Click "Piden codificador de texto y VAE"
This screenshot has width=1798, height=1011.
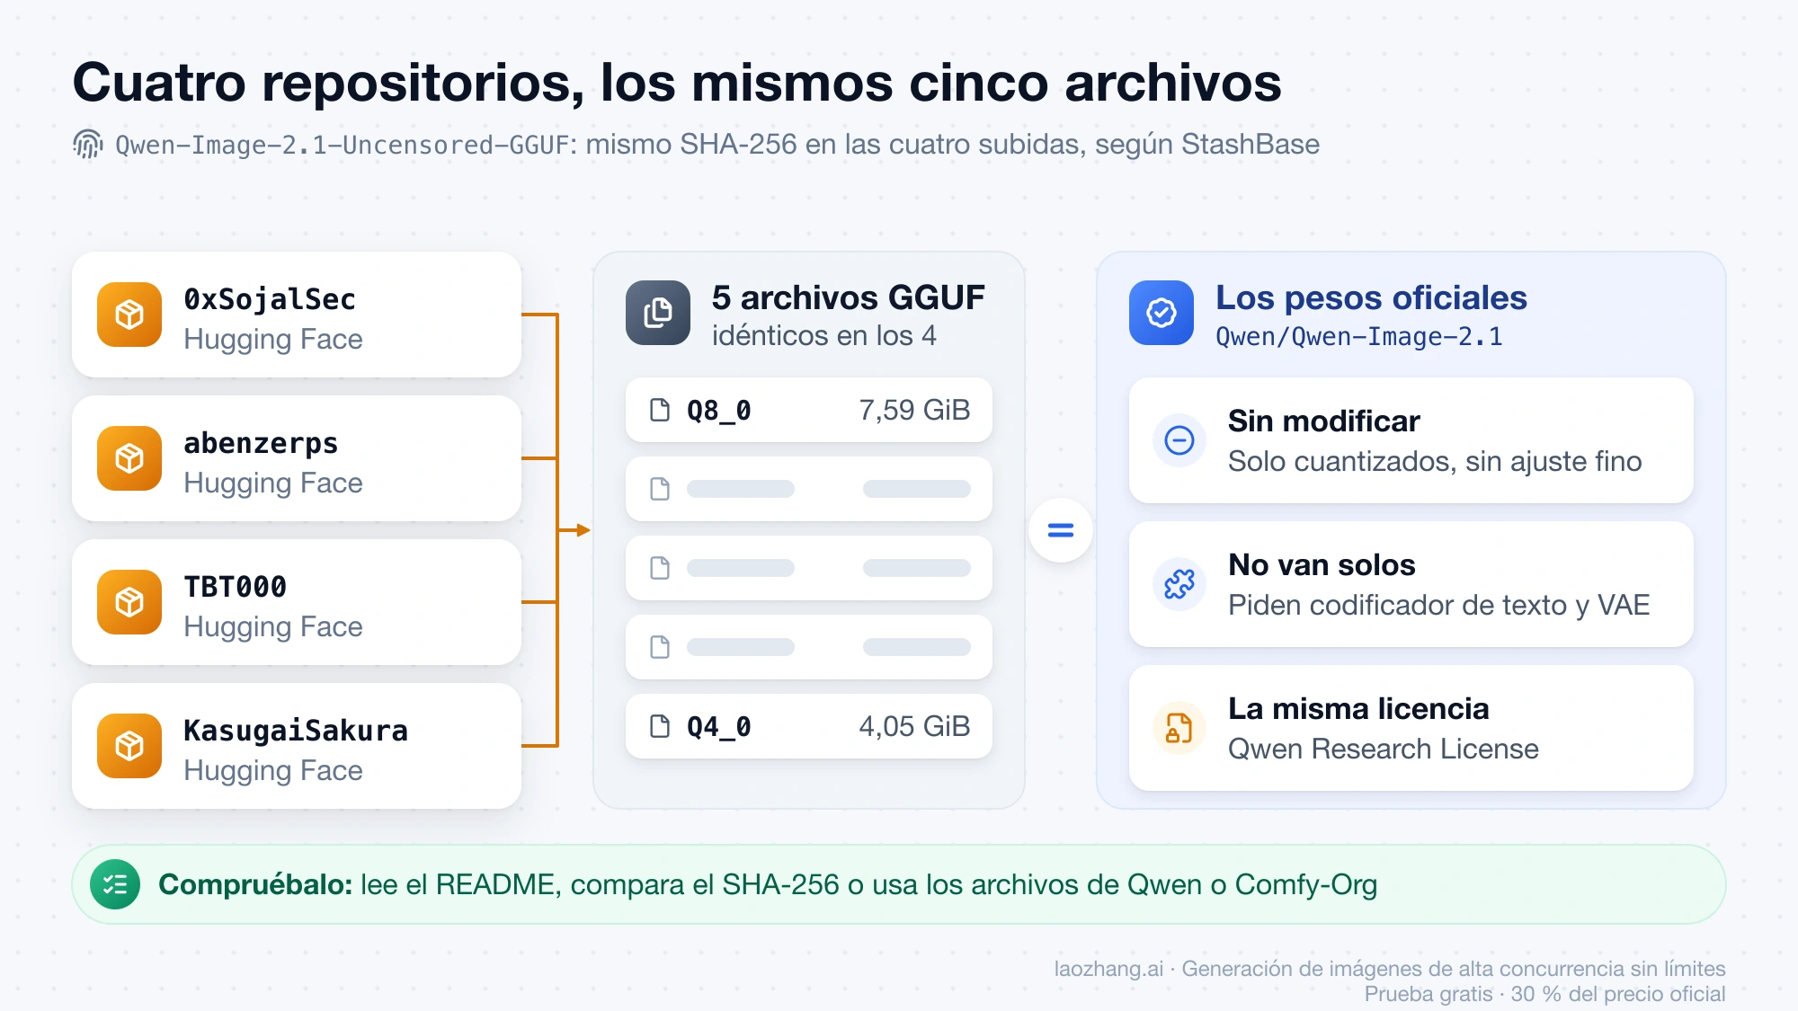click(1438, 605)
